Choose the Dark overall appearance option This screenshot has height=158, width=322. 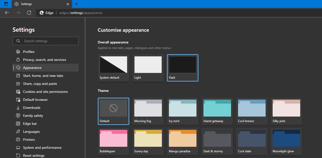182,68
